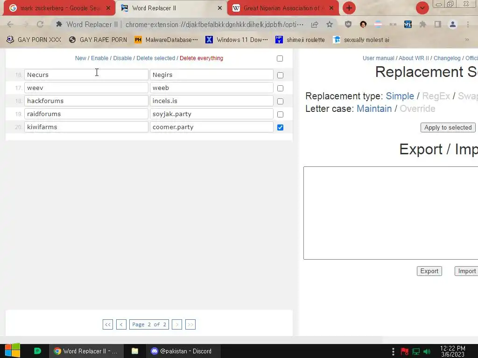Screen dimensions: 478x358
Task: Click the red Delete everything link
Action: 201,58
